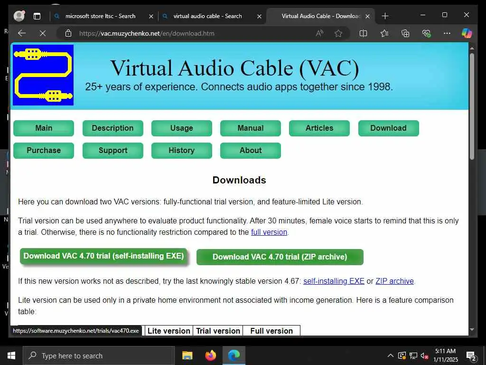Viewport: 486px width, 365px height.
Task: Click the VAC yellow cable logo image
Action: pos(43,75)
